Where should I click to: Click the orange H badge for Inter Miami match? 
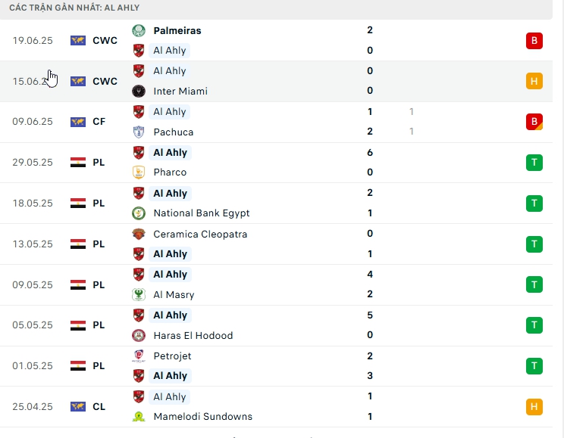(534, 81)
